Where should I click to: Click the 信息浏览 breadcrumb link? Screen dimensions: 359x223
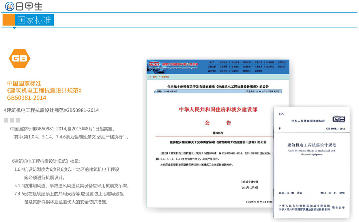pos(165,77)
